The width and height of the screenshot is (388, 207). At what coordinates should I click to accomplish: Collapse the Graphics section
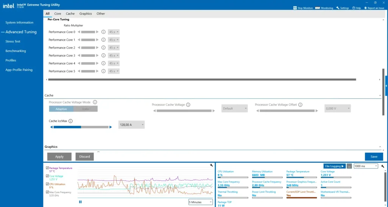pyautogui.click(x=380, y=147)
